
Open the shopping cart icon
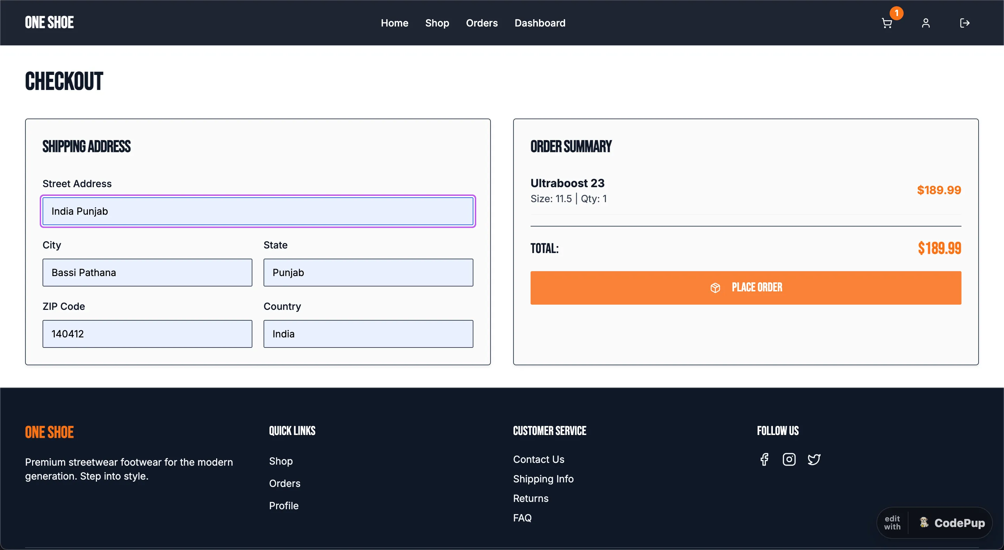pyautogui.click(x=886, y=23)
